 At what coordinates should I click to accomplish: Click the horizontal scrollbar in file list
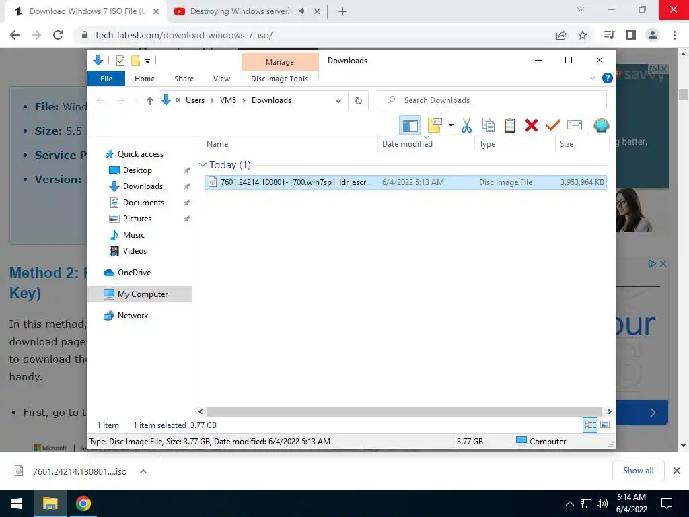click(x=404, y=411)
